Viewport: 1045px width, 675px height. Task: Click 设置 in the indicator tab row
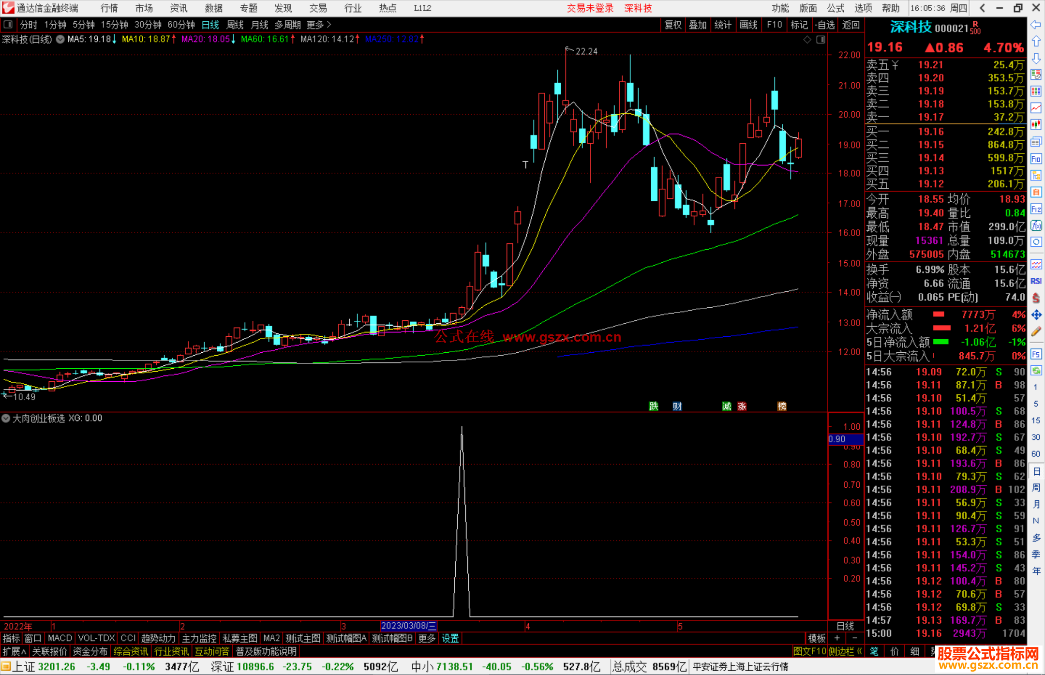[x=450, y=639]
